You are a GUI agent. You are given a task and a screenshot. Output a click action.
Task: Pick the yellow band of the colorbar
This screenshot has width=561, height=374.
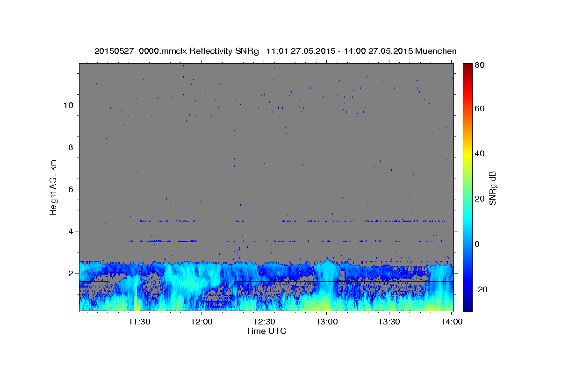pyautogui.click(x=467, y=154)
